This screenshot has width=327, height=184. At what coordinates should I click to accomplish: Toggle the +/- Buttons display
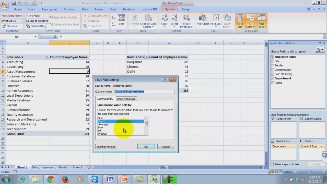[x=250, y=21]
